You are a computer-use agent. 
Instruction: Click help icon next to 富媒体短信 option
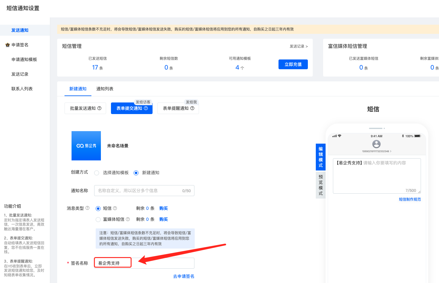click(128, 219)
